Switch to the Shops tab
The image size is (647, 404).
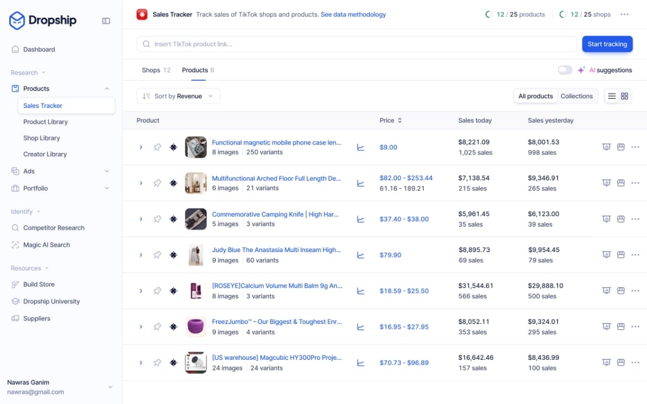(156, 70)
